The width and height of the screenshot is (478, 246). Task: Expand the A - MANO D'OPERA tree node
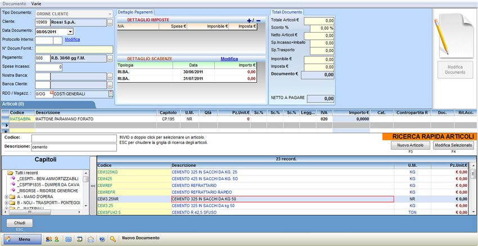pos(6,197)
